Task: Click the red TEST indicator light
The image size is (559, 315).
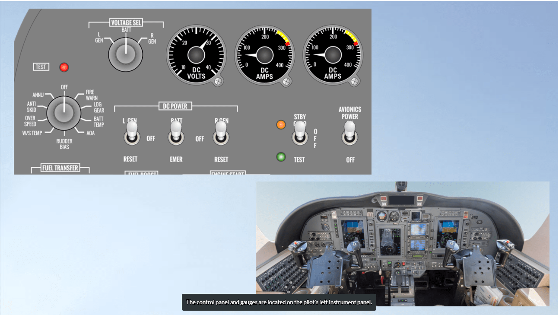Action: tap(64, 67)
